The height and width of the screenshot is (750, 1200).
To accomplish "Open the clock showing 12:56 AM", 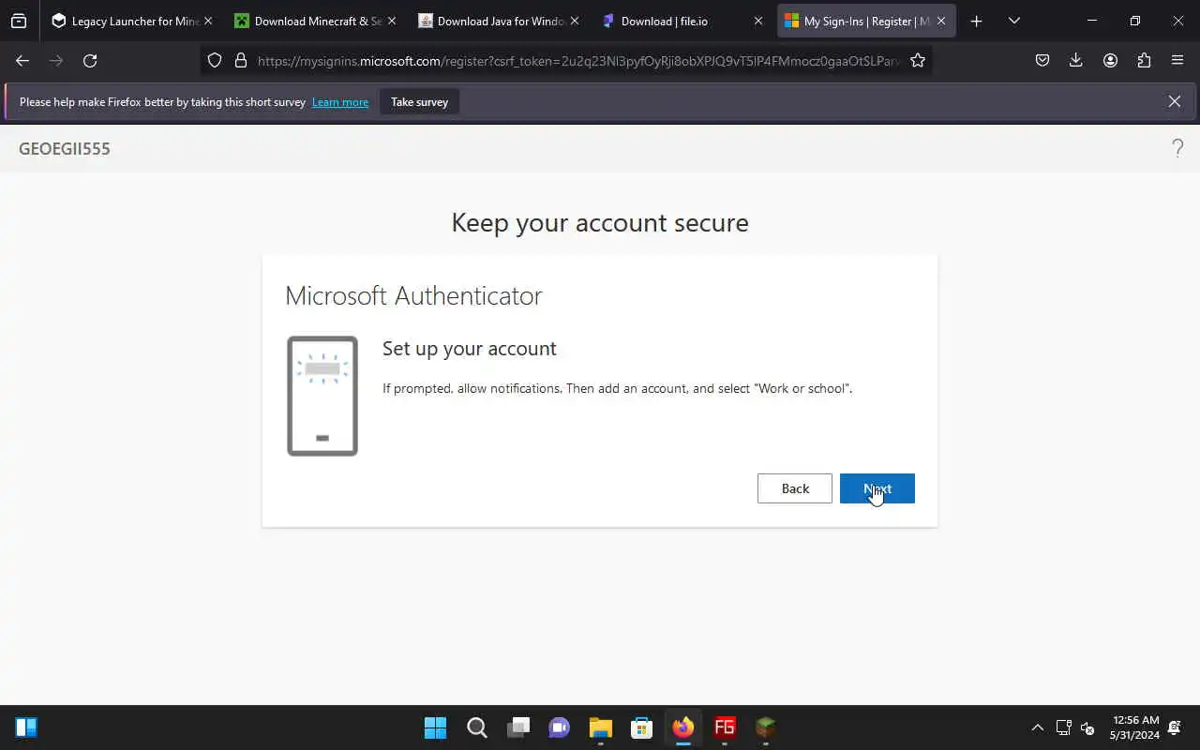I will [x=1134, y=727].
